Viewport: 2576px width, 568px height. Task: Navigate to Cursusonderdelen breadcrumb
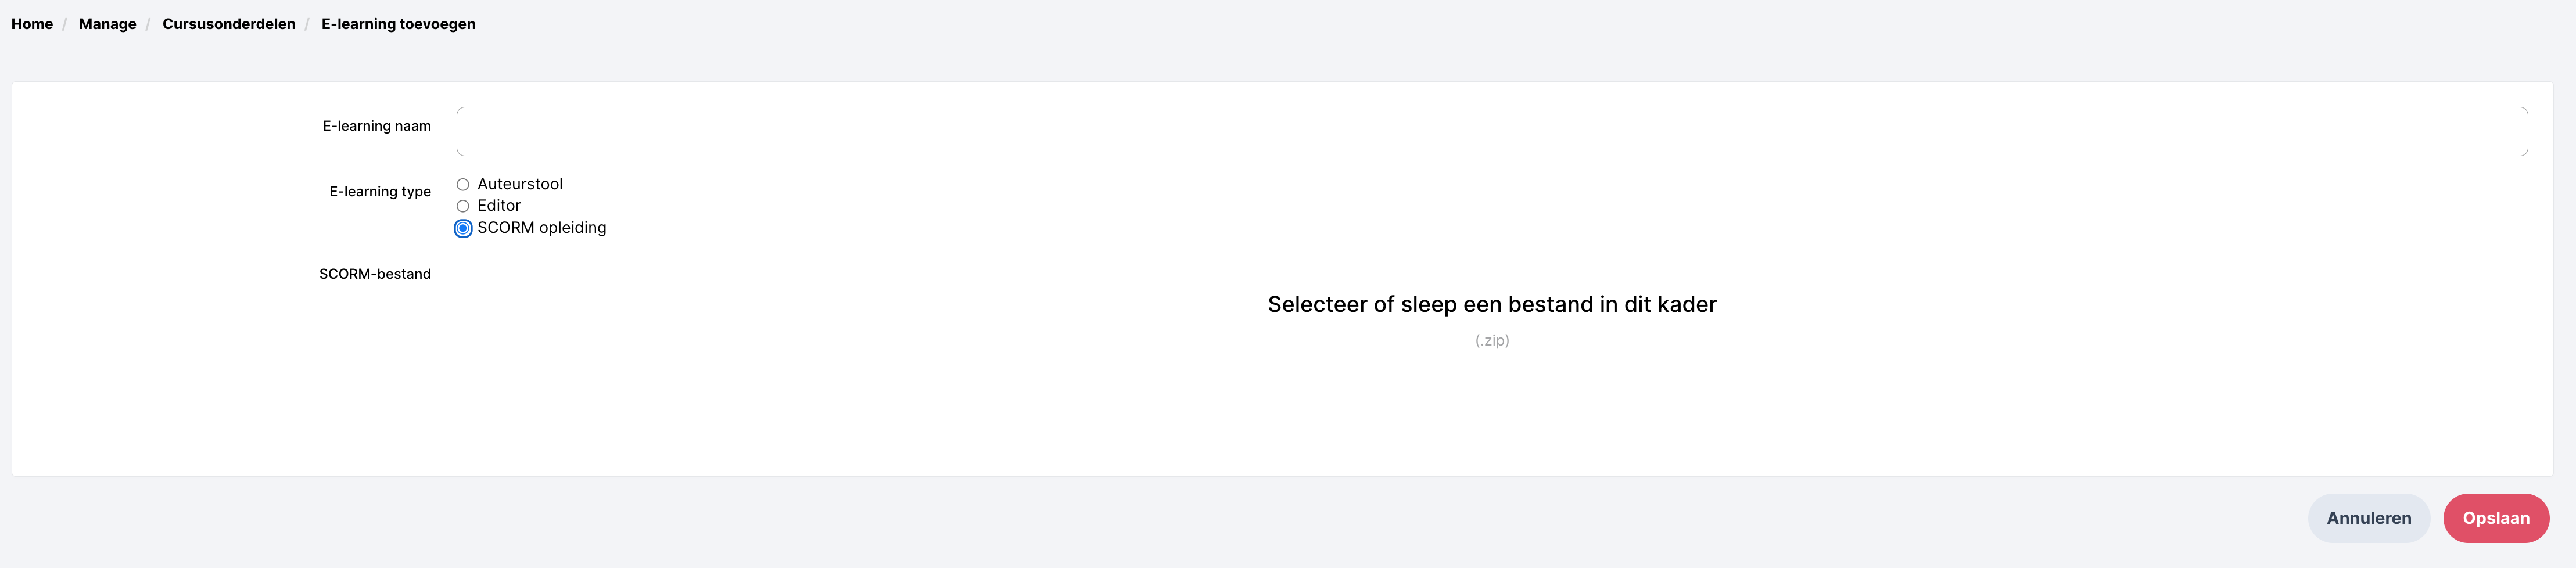click(229, 24)
